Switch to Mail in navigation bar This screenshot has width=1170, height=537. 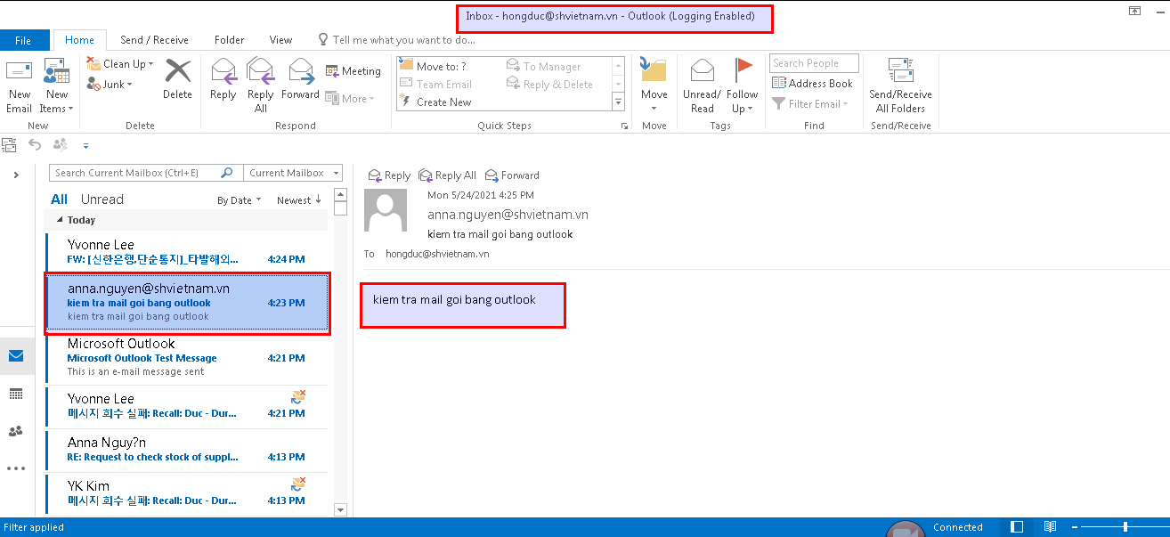coord(16,356)
